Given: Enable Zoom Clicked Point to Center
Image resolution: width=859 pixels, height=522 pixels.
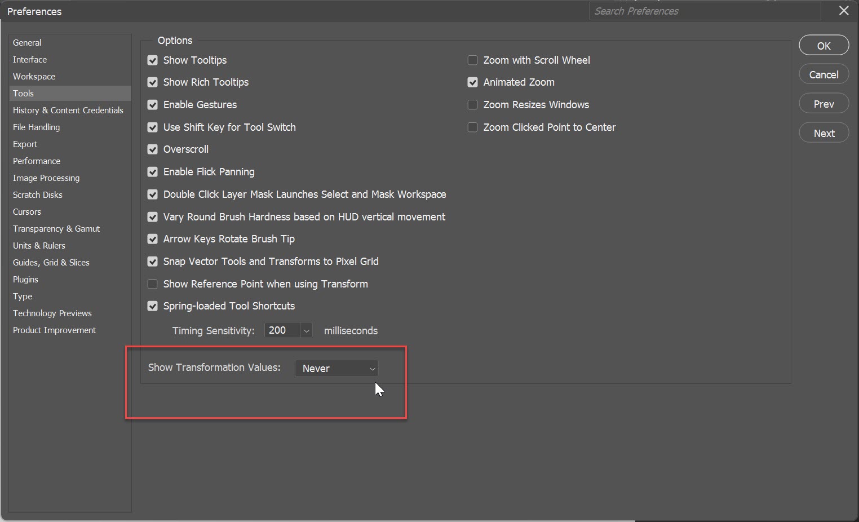Looking at the screenshot, I should 472,127.
